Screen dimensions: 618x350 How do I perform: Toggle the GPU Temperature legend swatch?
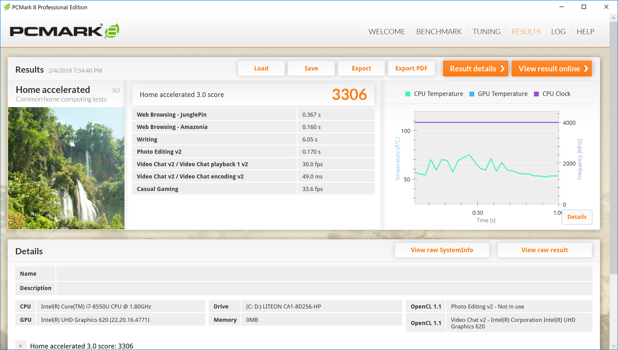click(x=472, y=94)
